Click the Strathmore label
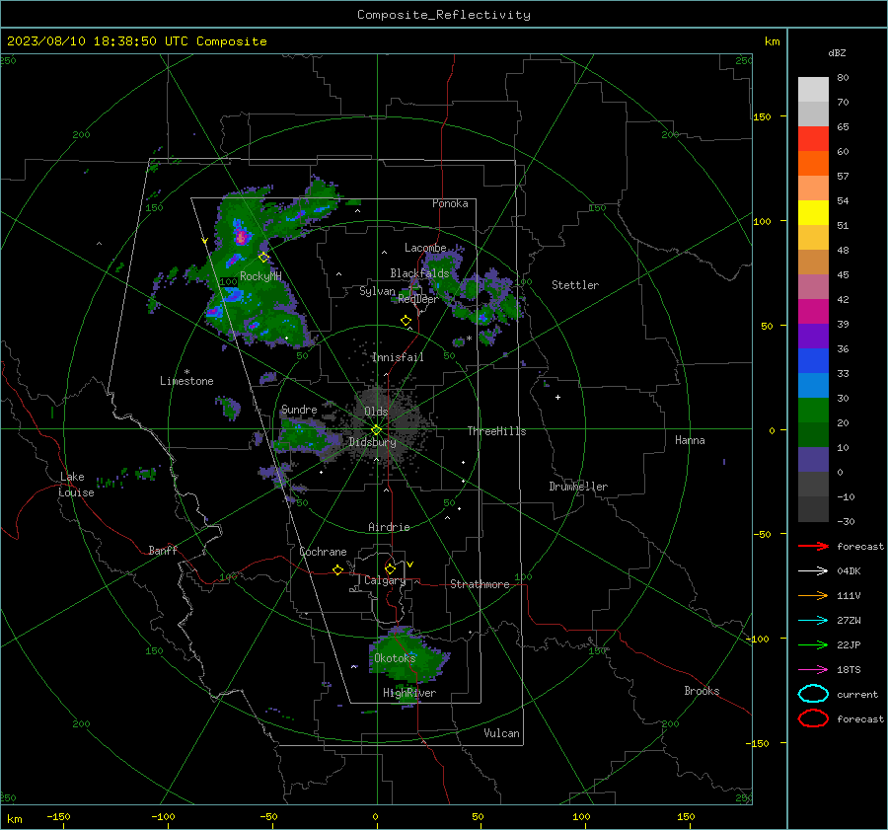 click(x=480, y=584)
